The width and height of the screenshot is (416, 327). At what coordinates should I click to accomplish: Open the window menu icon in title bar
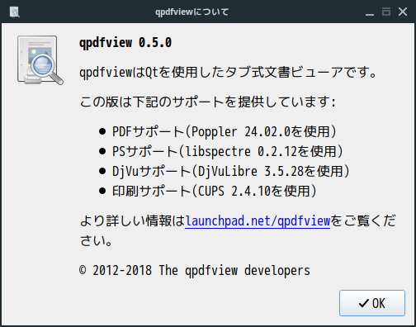tap(14, 12)
